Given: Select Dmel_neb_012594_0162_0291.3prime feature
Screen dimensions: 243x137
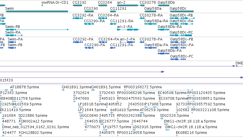Looking at the screenshot, I should click(x=3, y=130).
